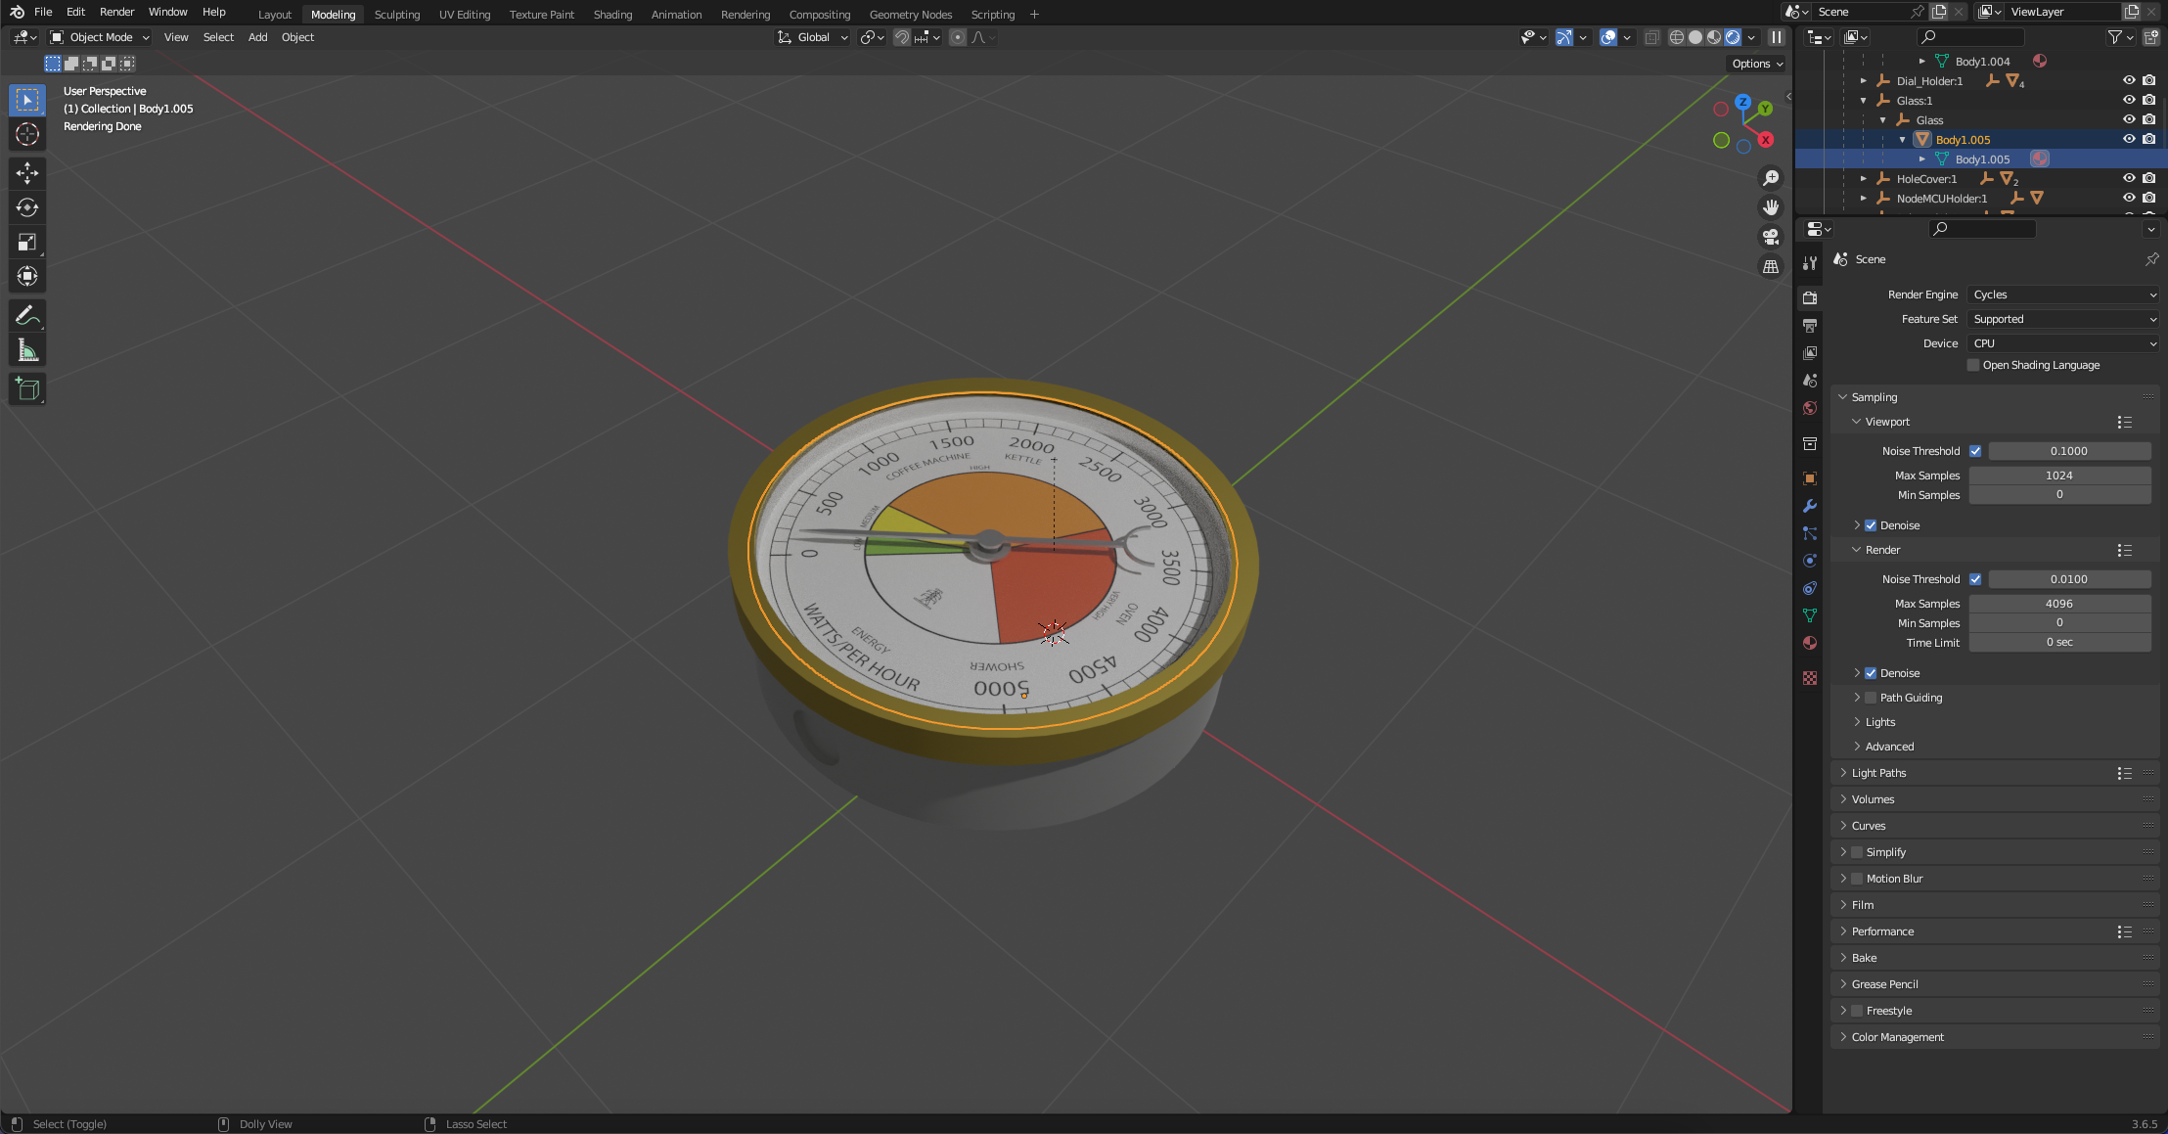Click the pan view hand icon

click(1771, 207)
